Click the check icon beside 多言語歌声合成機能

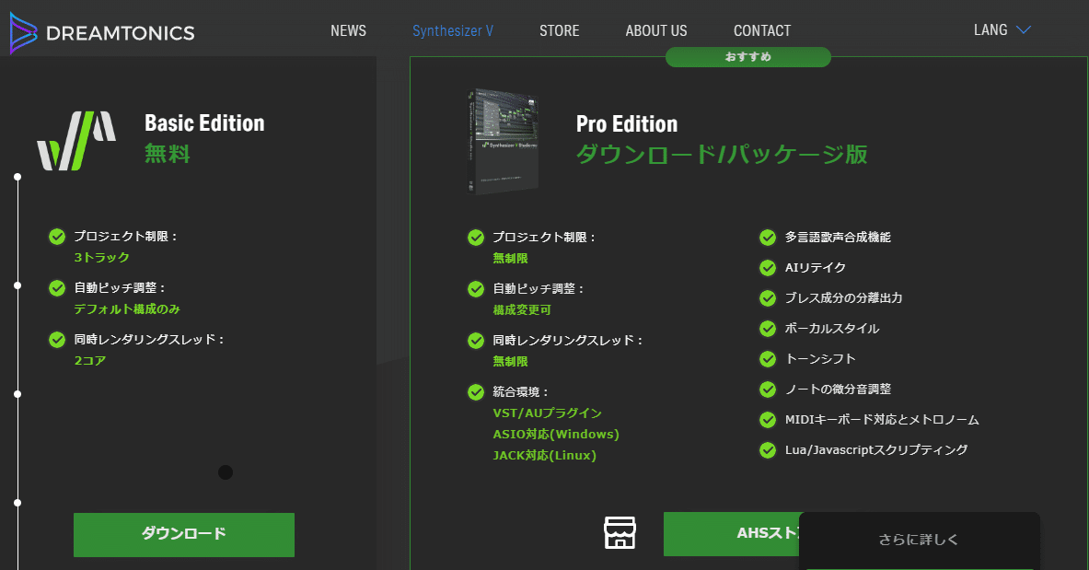[767, 237]
